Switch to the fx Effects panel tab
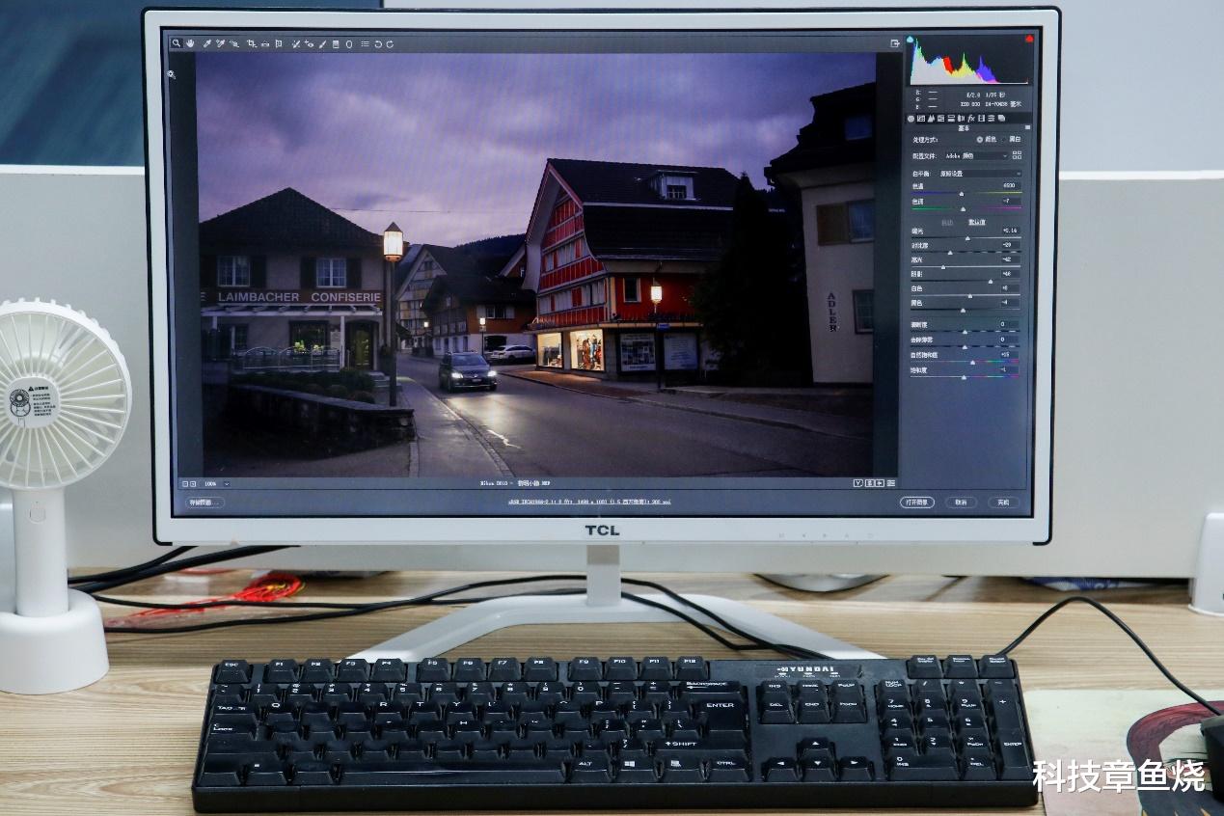Viewport: 1224px width, 816px height. [x=970, y=118]
